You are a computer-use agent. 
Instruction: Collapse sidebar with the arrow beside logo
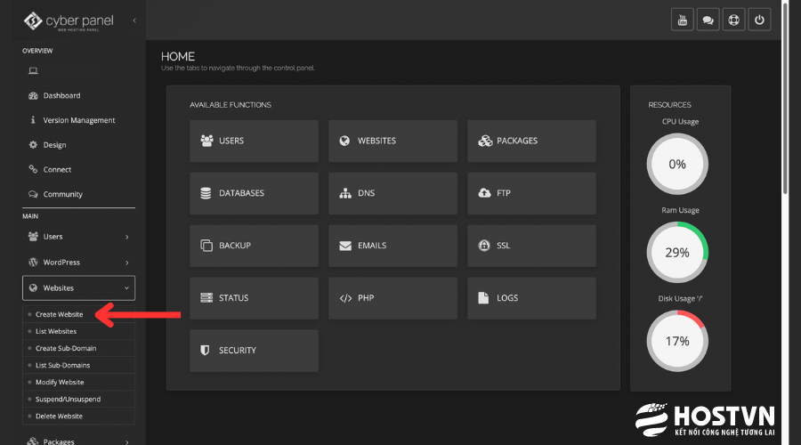coord(134,20)
